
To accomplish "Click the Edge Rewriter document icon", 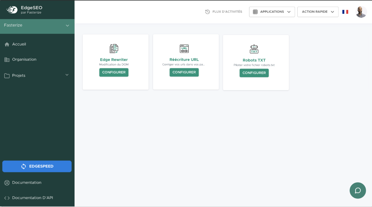I will pyautogui.click(x=114, y=49).
